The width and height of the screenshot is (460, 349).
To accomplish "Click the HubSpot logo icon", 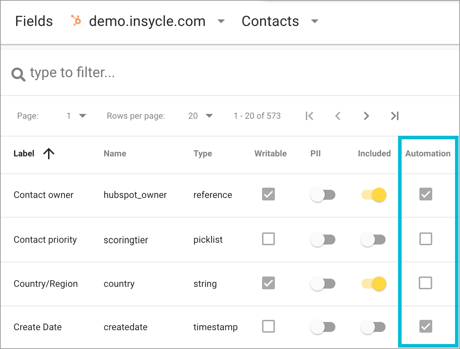I will click(x=76, y=21).
